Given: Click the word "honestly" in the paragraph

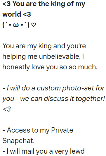Looking at the screenshot, I should (16, 67).
